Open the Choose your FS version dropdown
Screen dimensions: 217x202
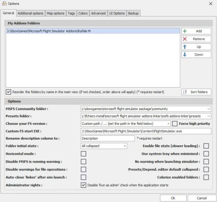125,124
